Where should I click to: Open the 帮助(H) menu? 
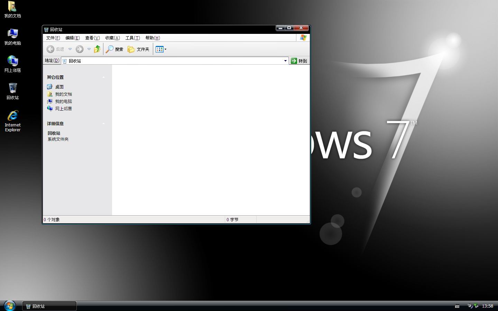point(153,38)
